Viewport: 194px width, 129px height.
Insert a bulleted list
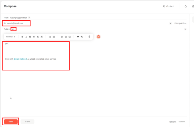(54, 37)
